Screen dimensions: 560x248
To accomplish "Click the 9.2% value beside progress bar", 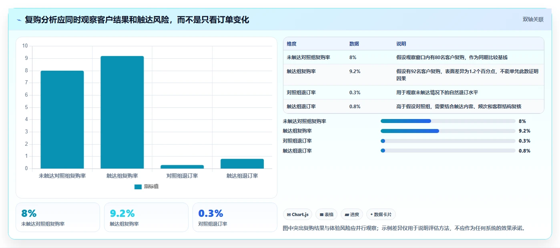I will [524, 131].
